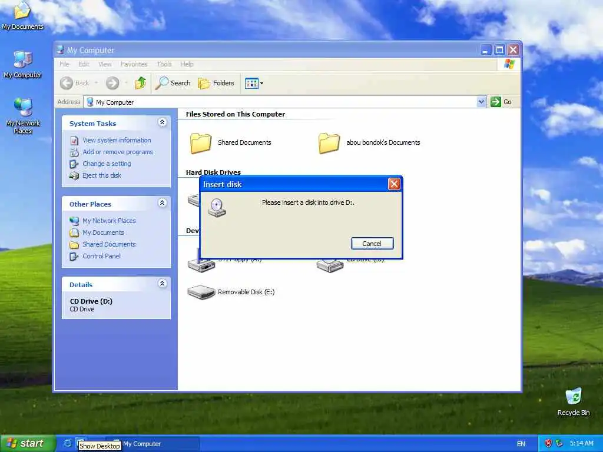Open Forward history dropdown arrow
This screenshot has height=452, width=603.
[x=126, y=82]
